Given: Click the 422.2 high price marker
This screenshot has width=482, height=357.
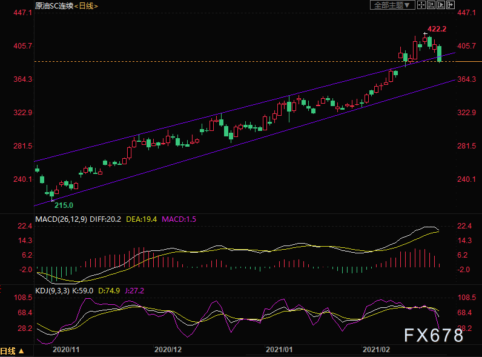Looking at the screenshot, I should click(x=437, y=29).
